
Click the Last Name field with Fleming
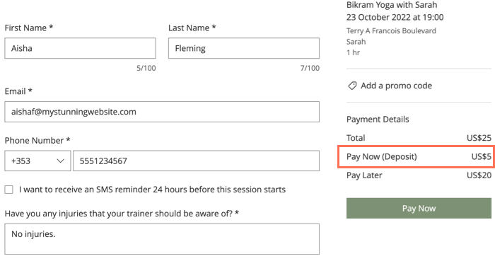(244, 48)
